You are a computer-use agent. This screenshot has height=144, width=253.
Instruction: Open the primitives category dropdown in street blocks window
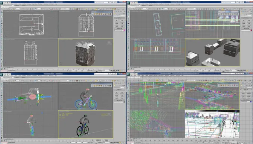247,16
